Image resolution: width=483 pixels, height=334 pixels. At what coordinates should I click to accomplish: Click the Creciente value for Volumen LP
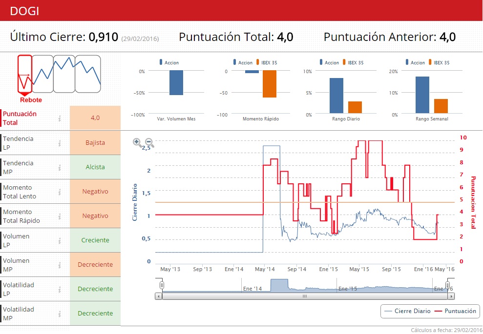[95, 240]
